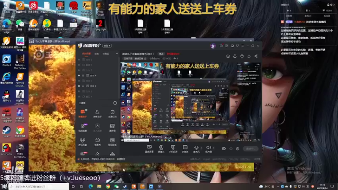Viewport: 338px width, 190px height.
Task: Click the bell notification icon in stream header
Action: click(x=249, y=56)
